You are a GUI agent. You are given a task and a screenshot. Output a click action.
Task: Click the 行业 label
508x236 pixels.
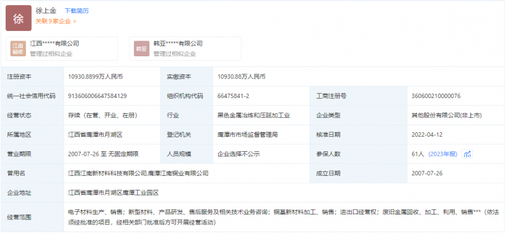tap(173, 116)
